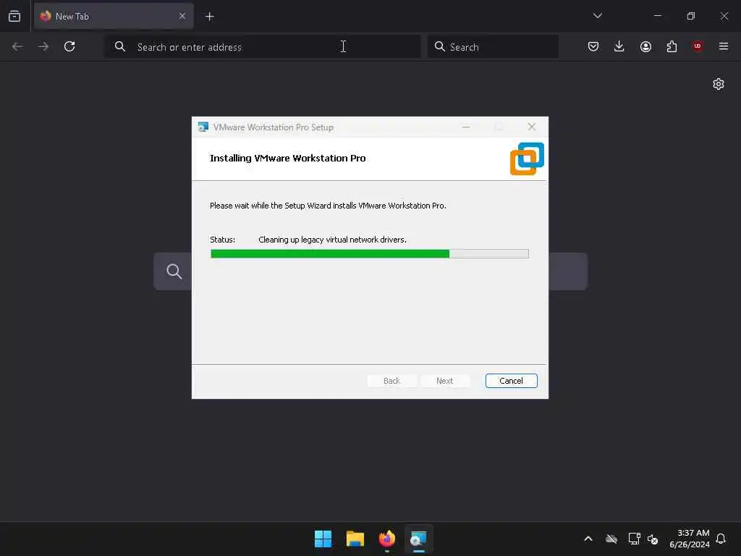This screenshot has width=741, height=556.
Task: Select the New Tab tab in Firefox
Action: (x=114, y=17)
